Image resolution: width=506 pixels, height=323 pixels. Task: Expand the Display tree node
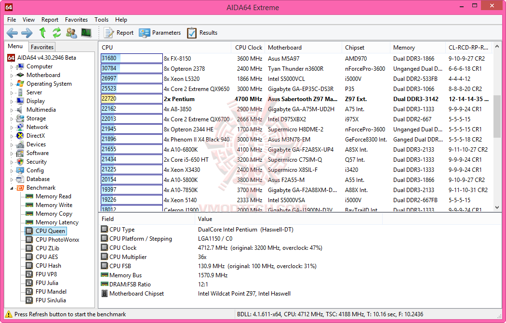[x=12, y=102]
